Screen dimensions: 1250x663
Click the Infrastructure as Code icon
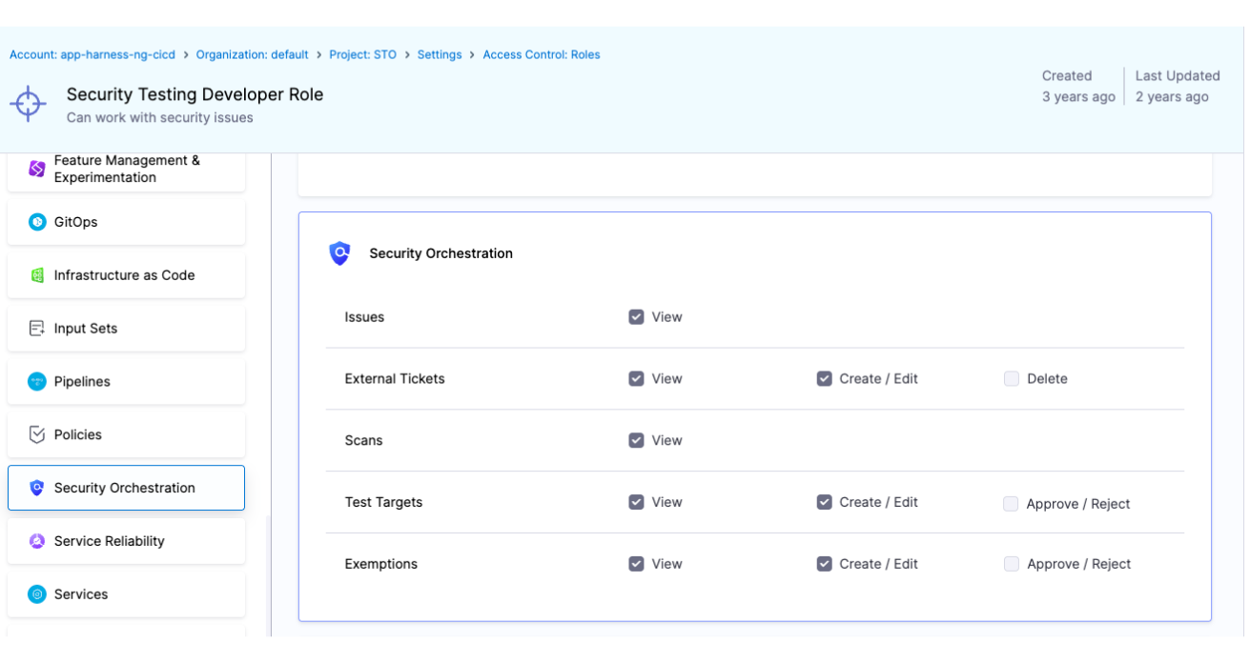37,275
